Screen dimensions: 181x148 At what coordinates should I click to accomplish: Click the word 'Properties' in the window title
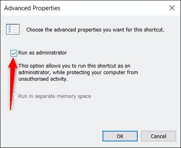point(46,8)
